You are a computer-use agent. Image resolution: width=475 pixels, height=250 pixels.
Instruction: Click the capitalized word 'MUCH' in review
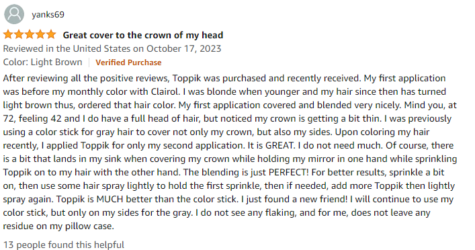[x=110, y=200]
